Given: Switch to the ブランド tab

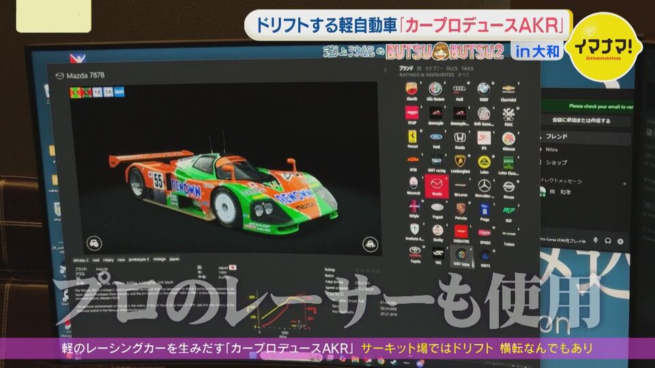Looking at the screenshot, I should coord(405,68).
